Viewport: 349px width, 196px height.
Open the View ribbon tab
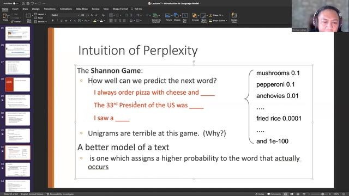coord(106,9)
